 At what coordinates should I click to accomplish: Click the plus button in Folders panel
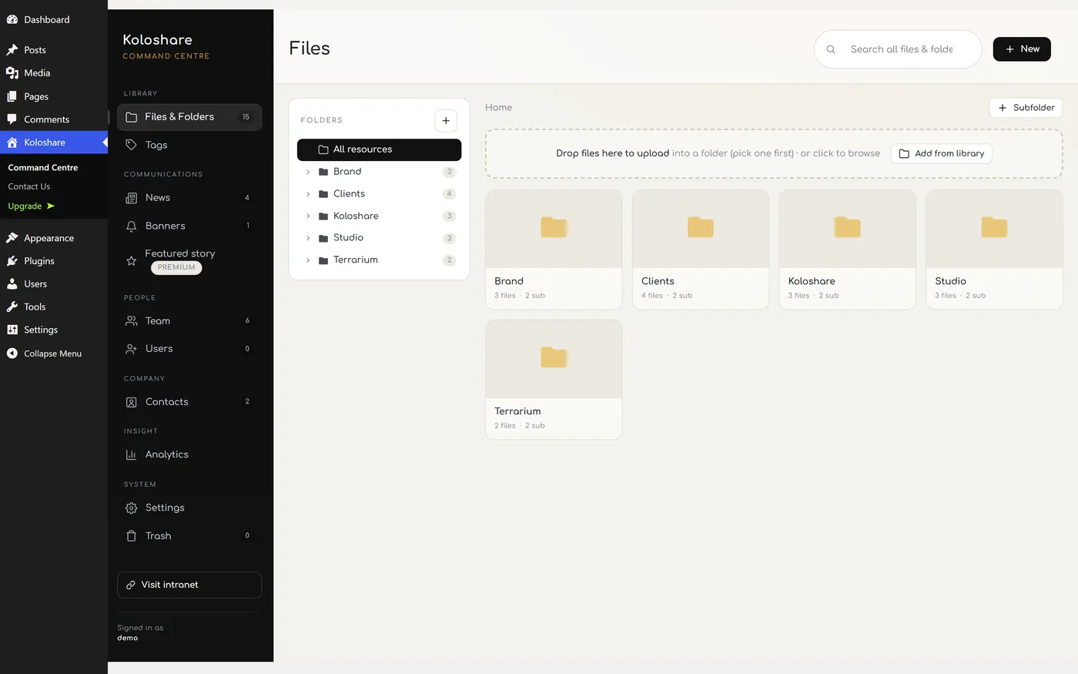click(x=446, y=120)
